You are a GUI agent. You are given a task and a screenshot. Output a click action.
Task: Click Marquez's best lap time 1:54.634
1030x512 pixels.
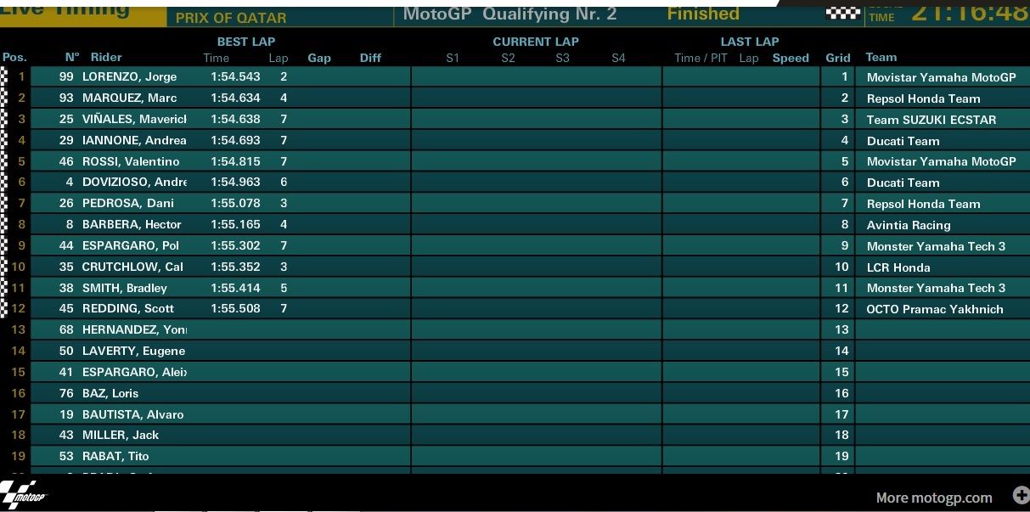pyautogui.click(x=235, y=98)
